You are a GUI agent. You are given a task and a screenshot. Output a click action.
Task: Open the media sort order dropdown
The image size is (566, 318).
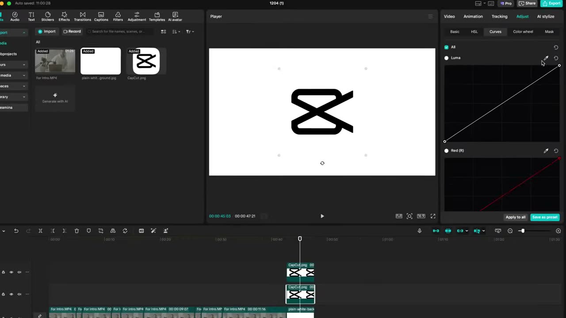click(176, 31)
